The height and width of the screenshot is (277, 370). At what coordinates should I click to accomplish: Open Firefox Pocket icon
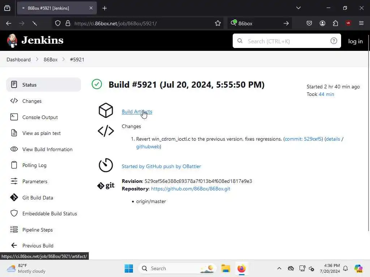point(309,23)
